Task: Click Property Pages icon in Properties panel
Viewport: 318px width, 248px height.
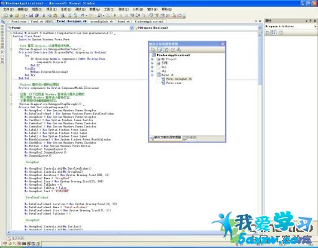Action: point(280,33)
